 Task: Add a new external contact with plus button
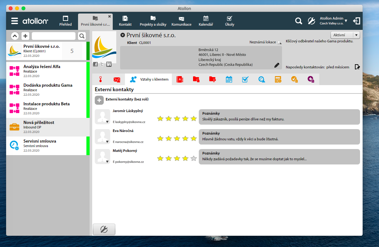(99, 100)
